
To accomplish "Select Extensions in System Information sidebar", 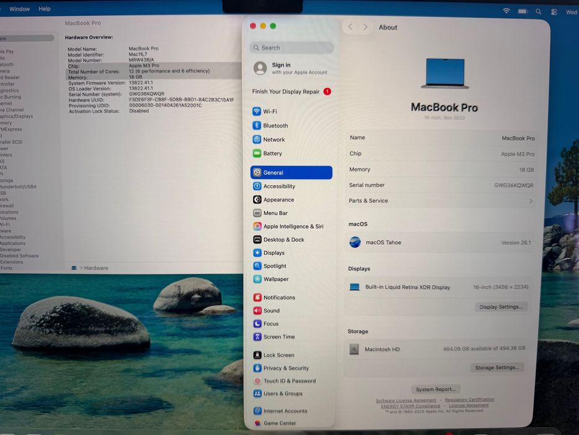I will click(x=11, y=262).
